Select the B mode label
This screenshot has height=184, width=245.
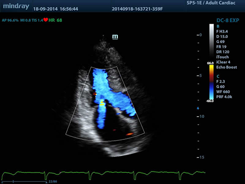(218, 26)
